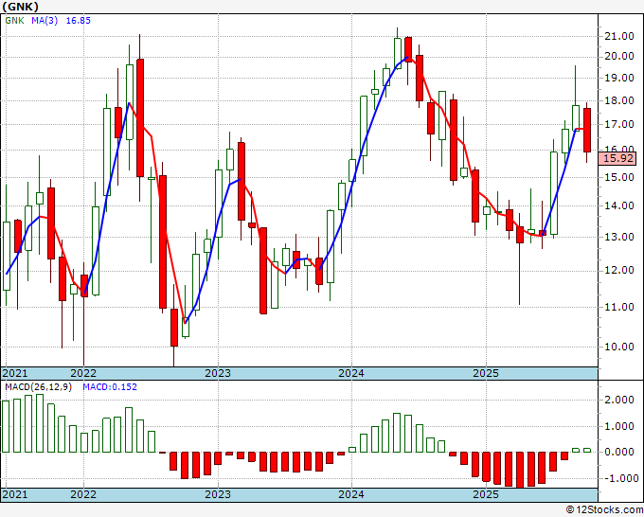Image resolution: width=644 pixels, height=517 pixels.
Task: Click the 17.00 price axis label
Action: pos(619,124)
